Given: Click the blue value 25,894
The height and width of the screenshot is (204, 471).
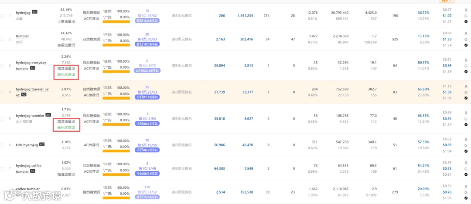Looking at the screenshot, I should pyautogui.click(x=219, y=66).
